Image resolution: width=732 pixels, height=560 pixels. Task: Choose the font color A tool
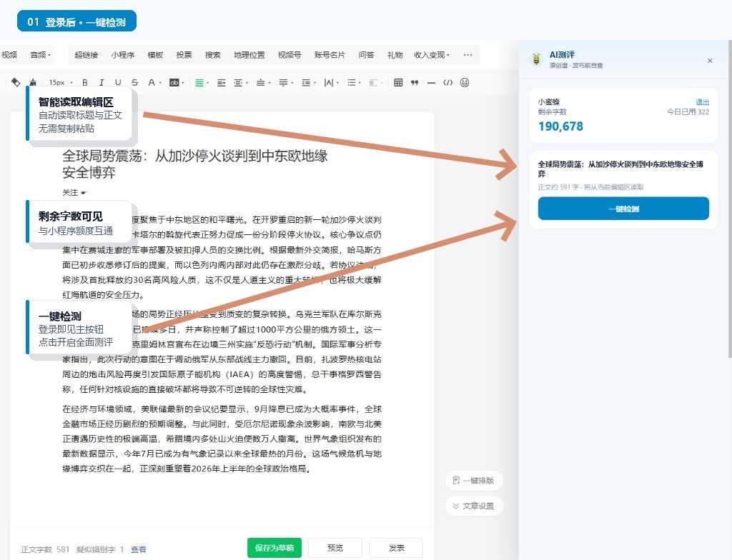tap(152, 83)
